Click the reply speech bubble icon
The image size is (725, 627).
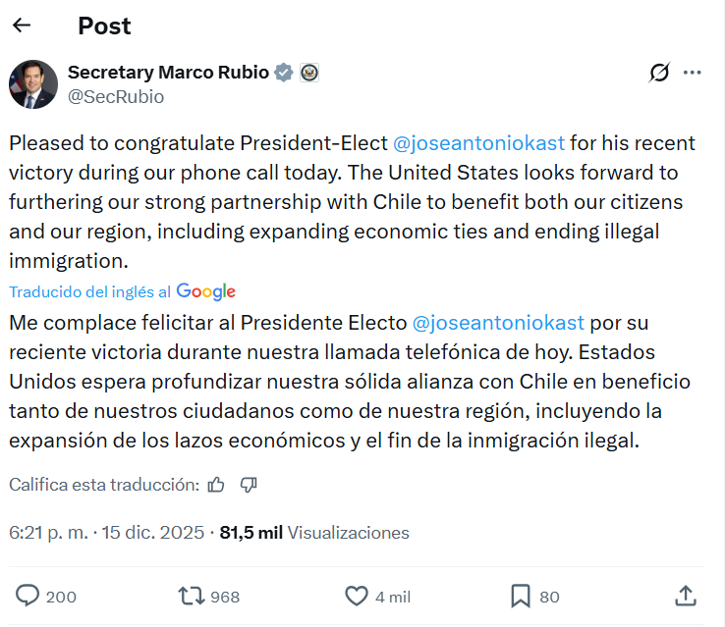29,596
